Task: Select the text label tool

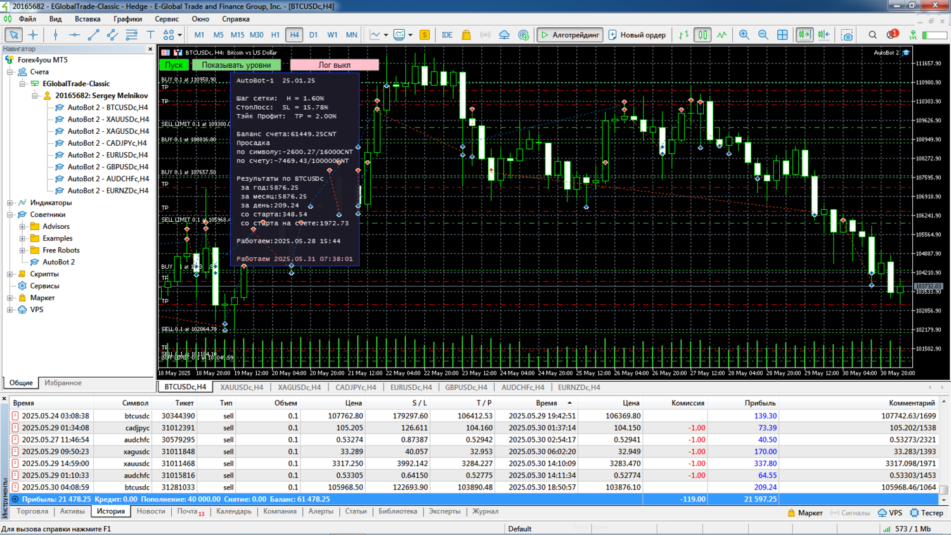Action: [x=150, y=35]
